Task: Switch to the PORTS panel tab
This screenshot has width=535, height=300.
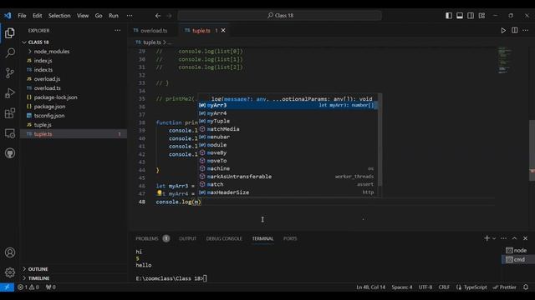Action: tap(290, 238)
